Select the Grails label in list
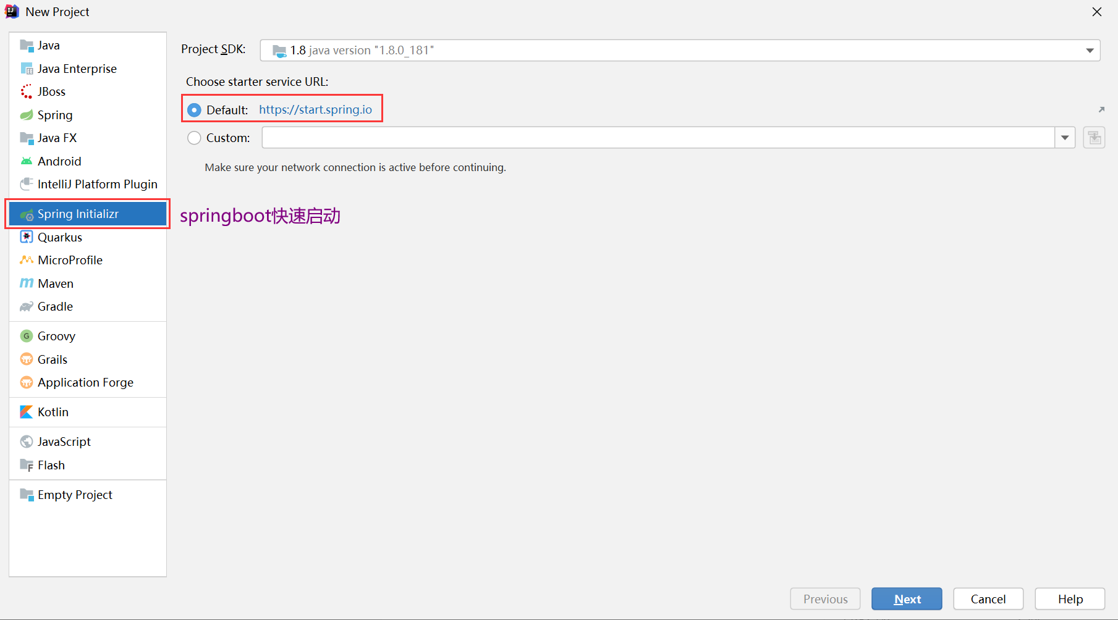The image size is (1118, 620). 53,359
